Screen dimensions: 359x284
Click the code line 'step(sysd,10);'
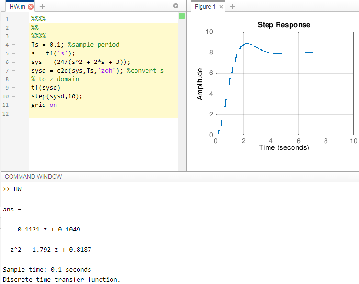coord(56,96)
